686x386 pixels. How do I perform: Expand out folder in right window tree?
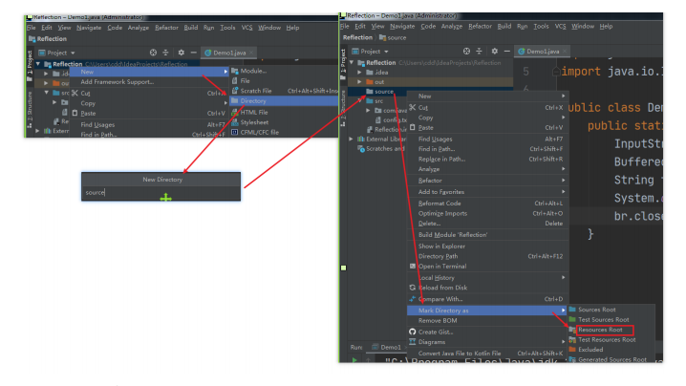point(359,82)
